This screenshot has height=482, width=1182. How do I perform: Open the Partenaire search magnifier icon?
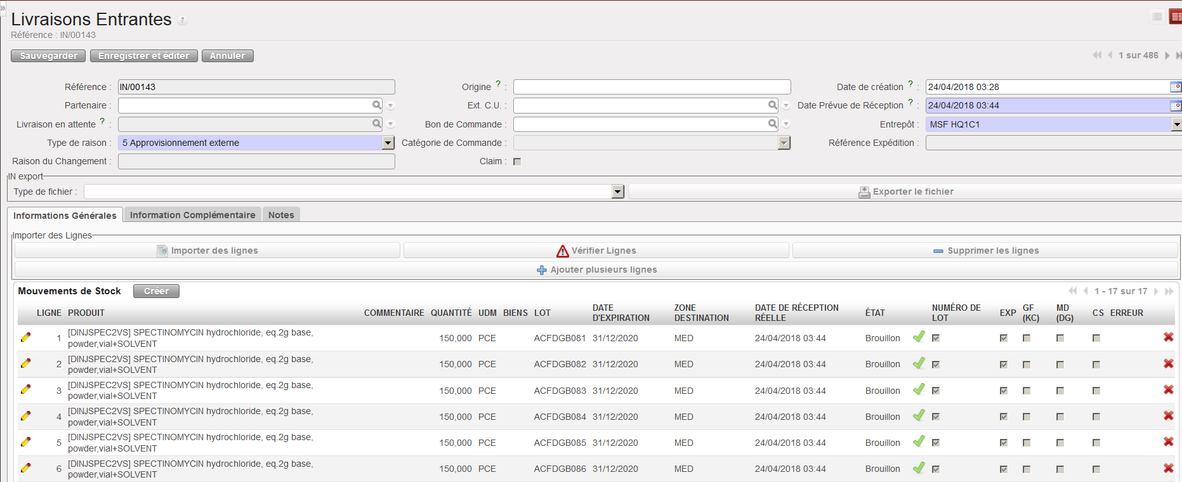[x=377, y=105]
